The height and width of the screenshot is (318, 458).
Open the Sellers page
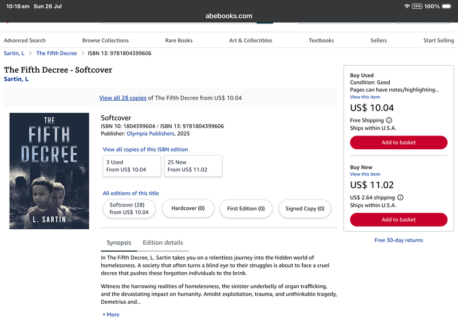point(378,40)
